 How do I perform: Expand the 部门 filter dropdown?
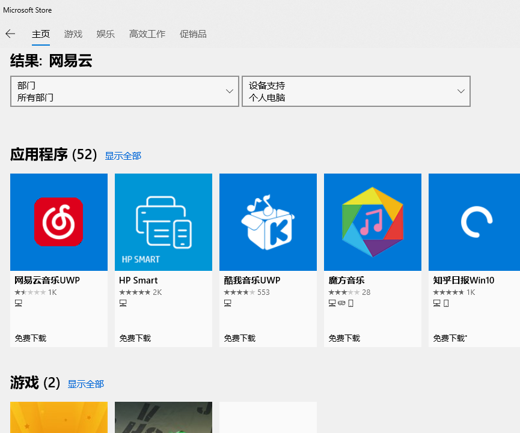point(124,91)
